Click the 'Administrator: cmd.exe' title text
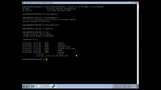This screenshot has width=161, height=90. (39, 3)
